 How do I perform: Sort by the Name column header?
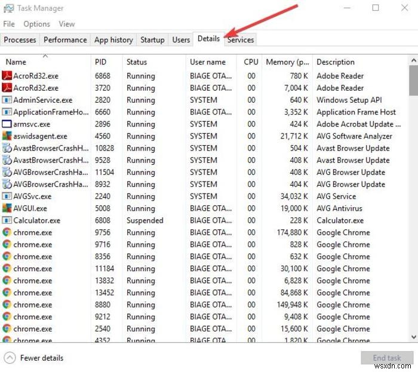click(45, 62)
